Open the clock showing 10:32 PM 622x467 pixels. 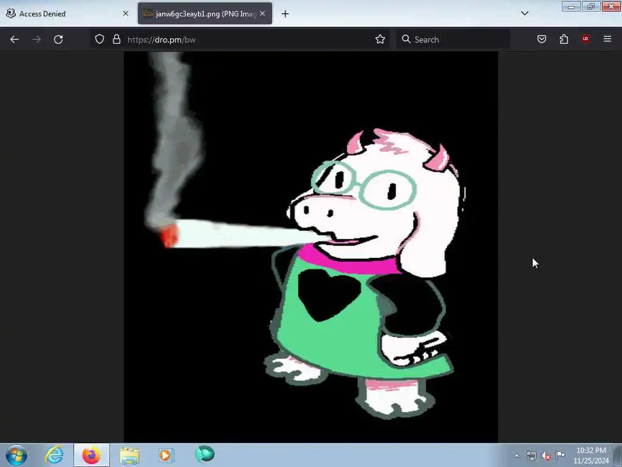tap(590, 455)
